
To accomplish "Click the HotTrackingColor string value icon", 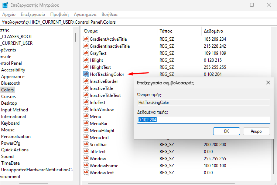I will (x=86, y=74).
